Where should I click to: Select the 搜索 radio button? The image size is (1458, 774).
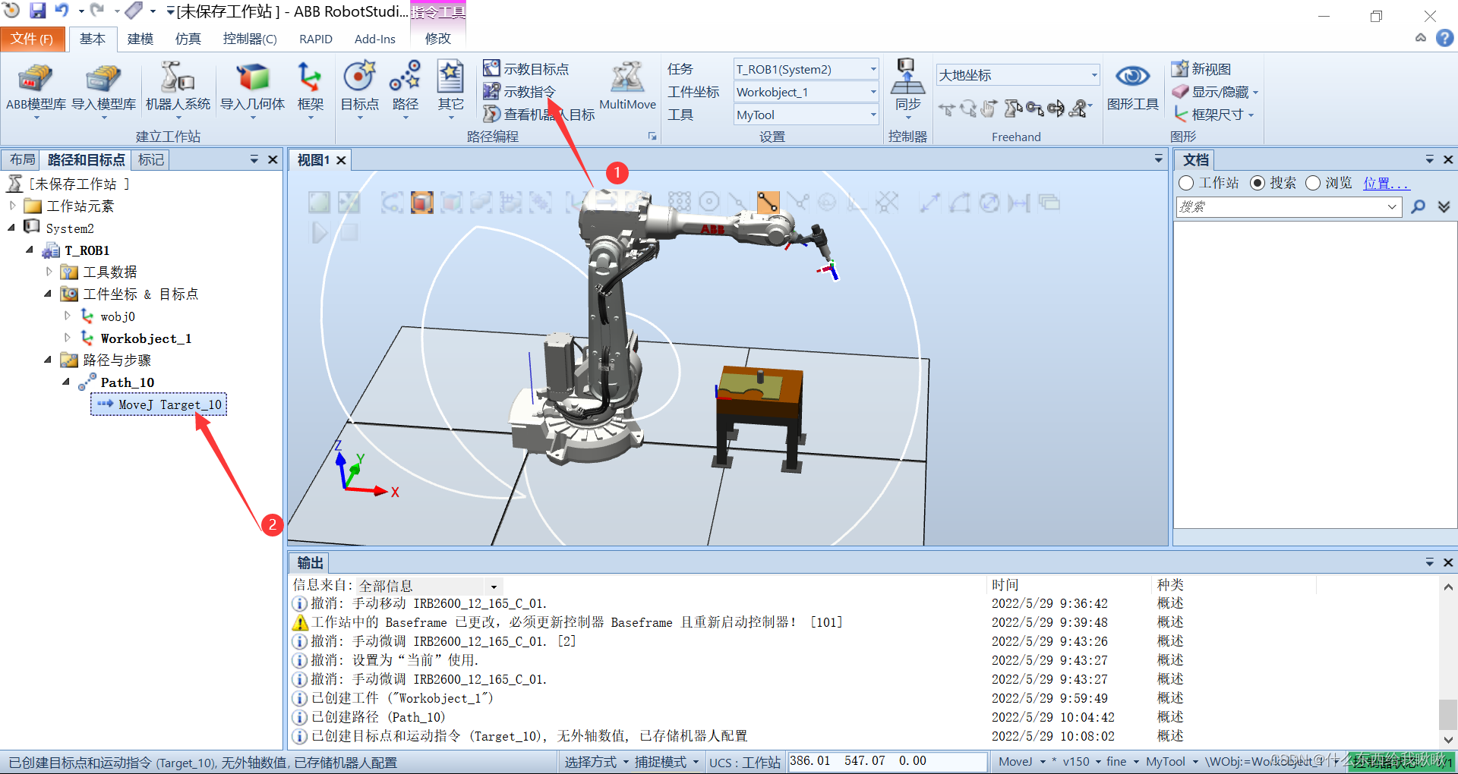(x=1258, y=183)
